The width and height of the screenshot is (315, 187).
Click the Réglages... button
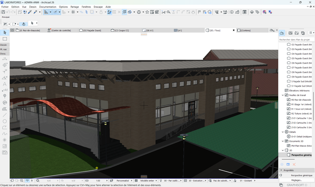click(x=297, y=180)
